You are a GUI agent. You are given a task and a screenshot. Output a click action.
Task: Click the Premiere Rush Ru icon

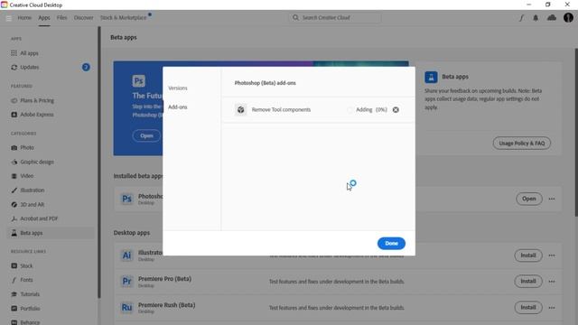tap(126, 307)
